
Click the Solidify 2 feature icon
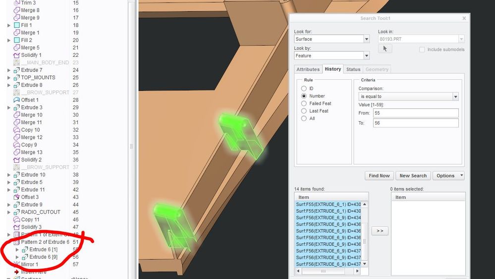click(17, 160)
